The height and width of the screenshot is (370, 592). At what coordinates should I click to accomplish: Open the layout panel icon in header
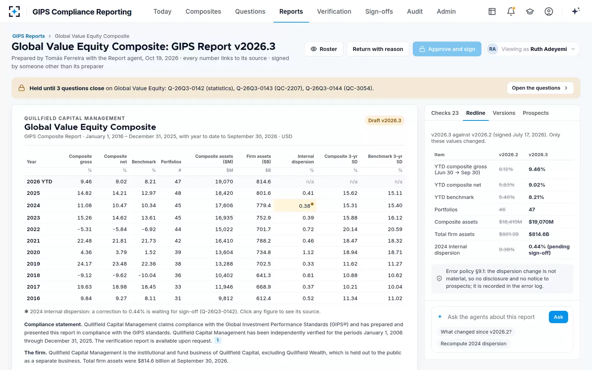click(x=492, y=12)
